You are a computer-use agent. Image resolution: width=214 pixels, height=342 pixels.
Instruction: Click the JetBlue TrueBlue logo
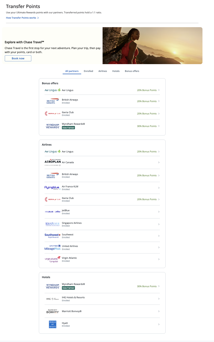point(53,212)
